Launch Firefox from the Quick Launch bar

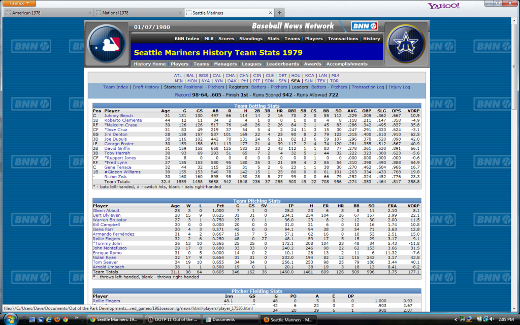pos(57,320)
